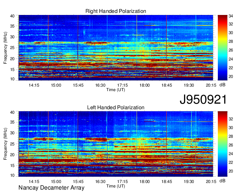Click the 20 value on Right Handed color scale
Viewport: 237px width, 192px height.
231,77
